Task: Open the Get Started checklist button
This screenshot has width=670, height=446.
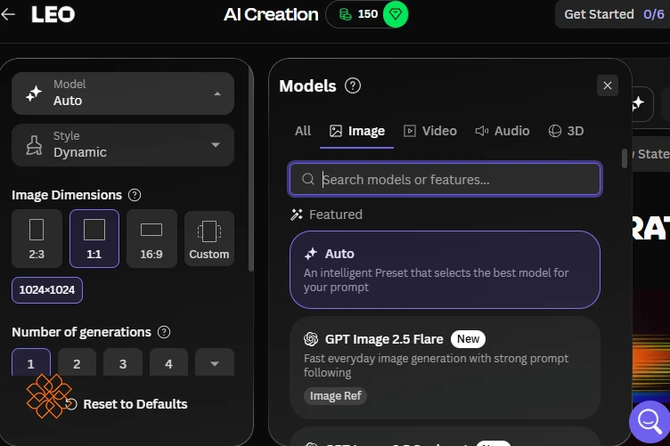Action: 613,14
